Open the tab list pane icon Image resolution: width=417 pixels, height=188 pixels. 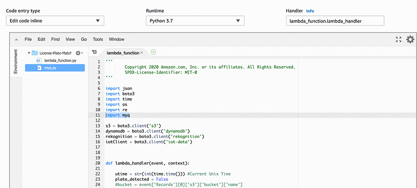pyautogui.click(x=94, y=52)
